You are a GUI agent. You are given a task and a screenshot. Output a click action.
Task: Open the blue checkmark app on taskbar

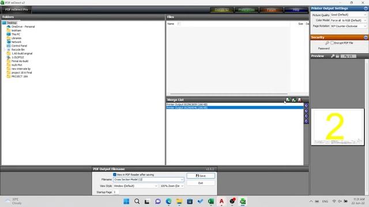click(200, 201)
